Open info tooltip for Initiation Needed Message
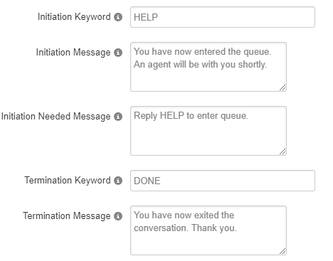This screenshot has width=333, height=261. 118,117
